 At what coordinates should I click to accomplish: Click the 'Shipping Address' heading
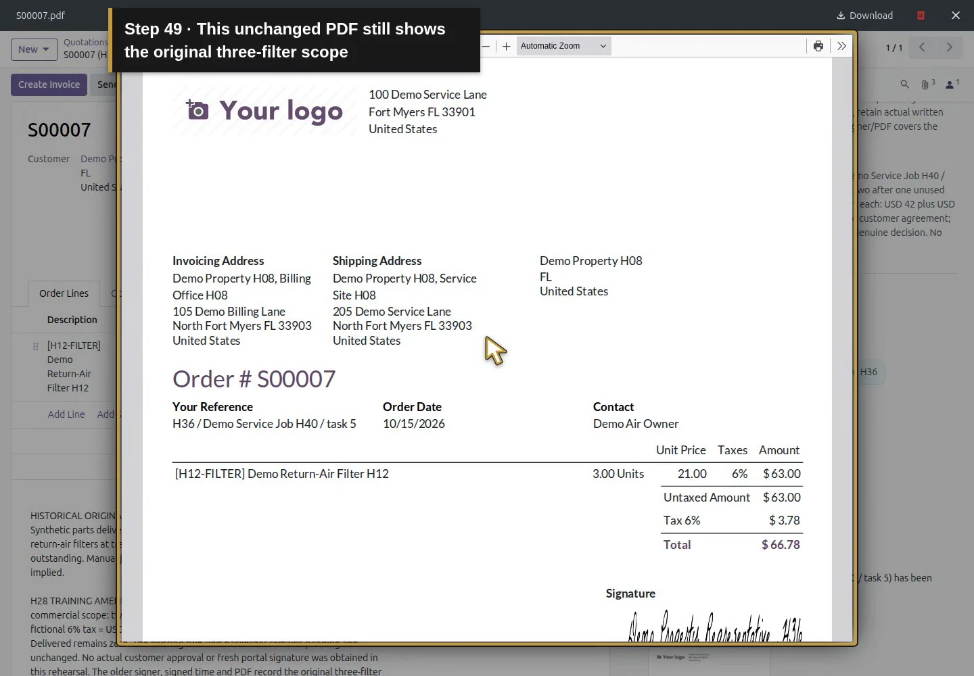(377, 261)
